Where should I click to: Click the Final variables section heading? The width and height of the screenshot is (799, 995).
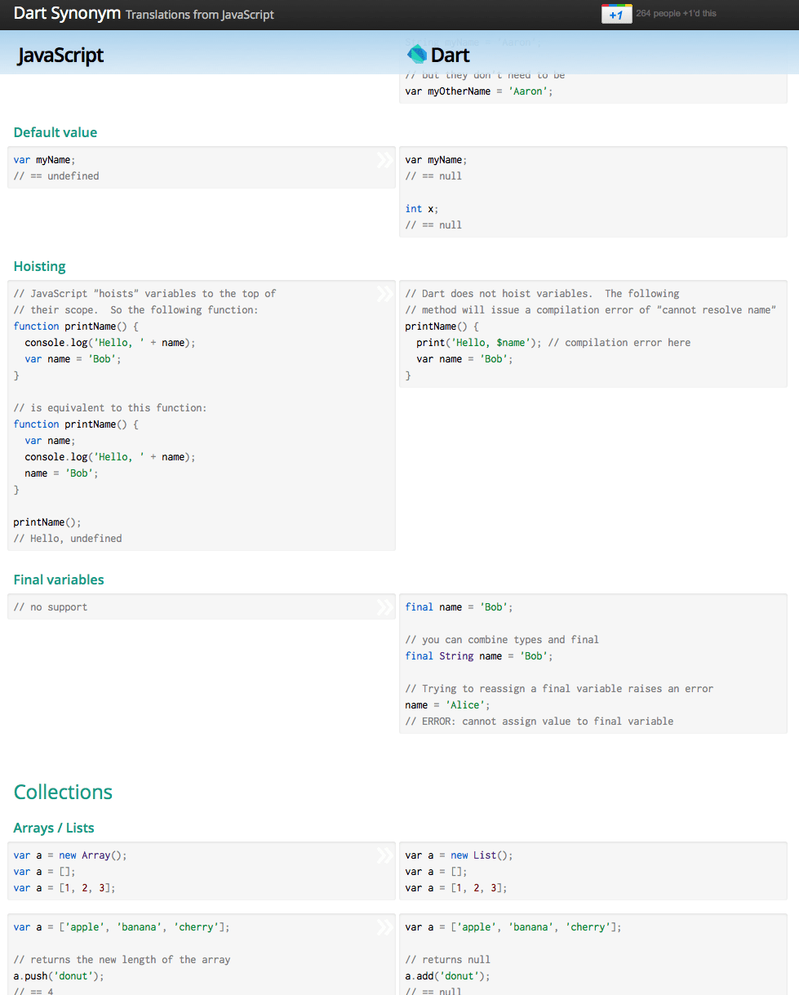point(59,580)
